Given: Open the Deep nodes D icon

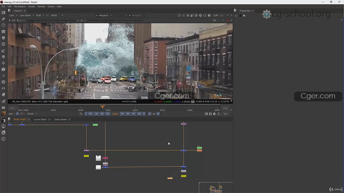Looking at the screenshot, I should [3, 82].
